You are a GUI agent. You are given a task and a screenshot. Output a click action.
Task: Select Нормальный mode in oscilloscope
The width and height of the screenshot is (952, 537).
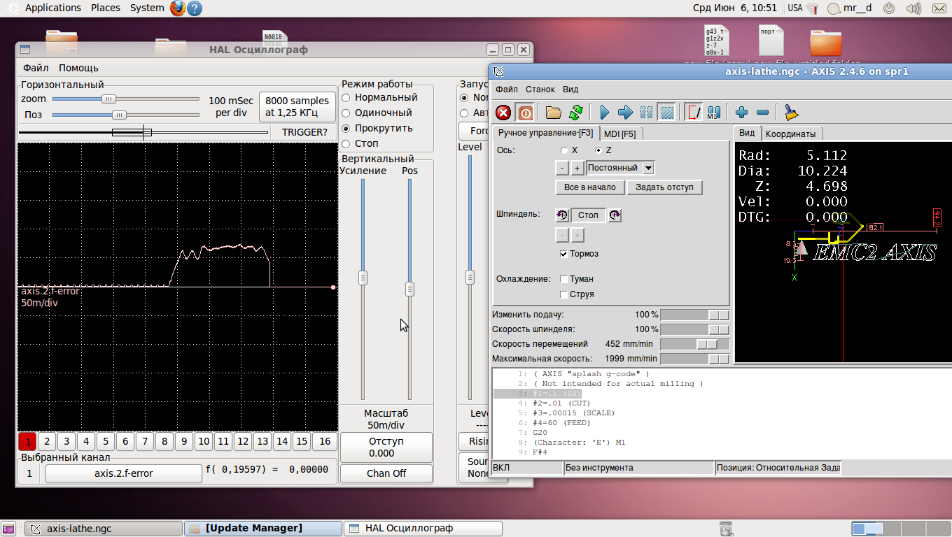click(x=346, y=98)
